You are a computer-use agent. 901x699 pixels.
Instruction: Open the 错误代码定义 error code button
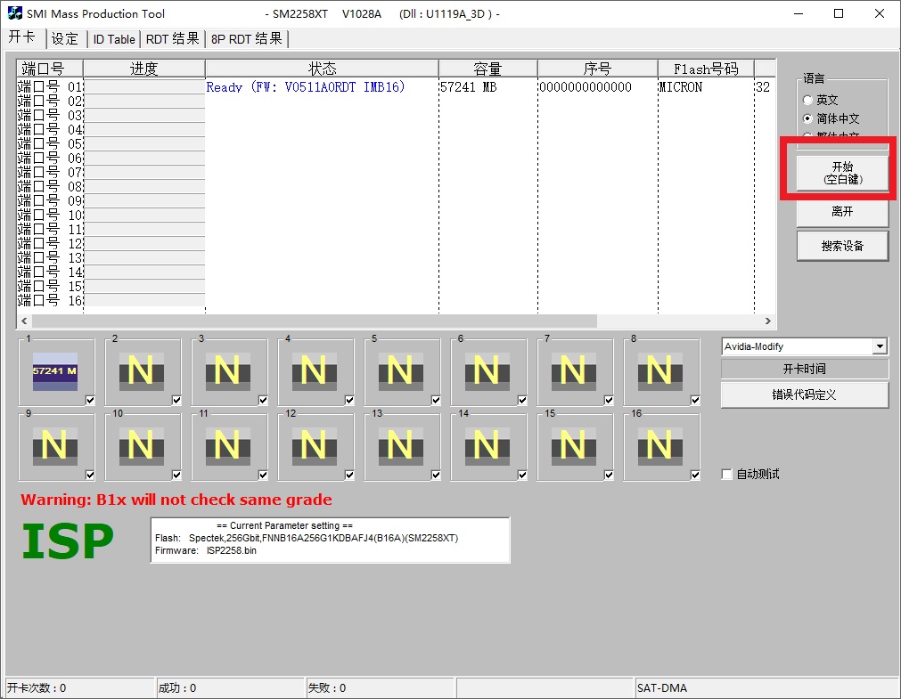click(804, 394)
